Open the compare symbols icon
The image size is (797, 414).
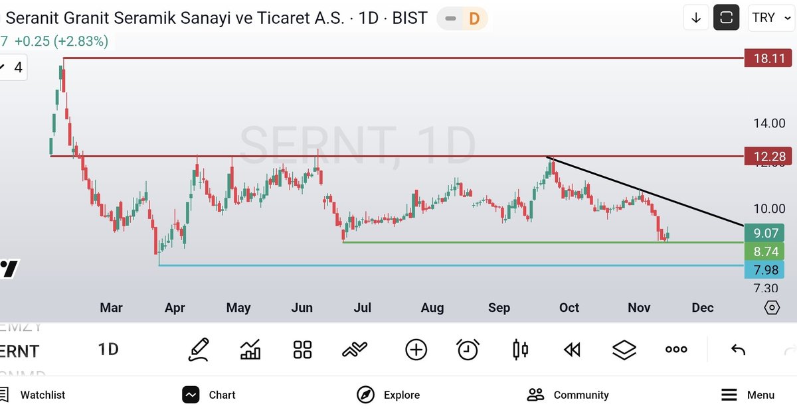(x=355, y=349)
